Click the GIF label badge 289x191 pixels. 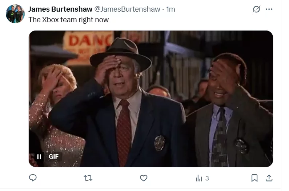coord(53,157)
